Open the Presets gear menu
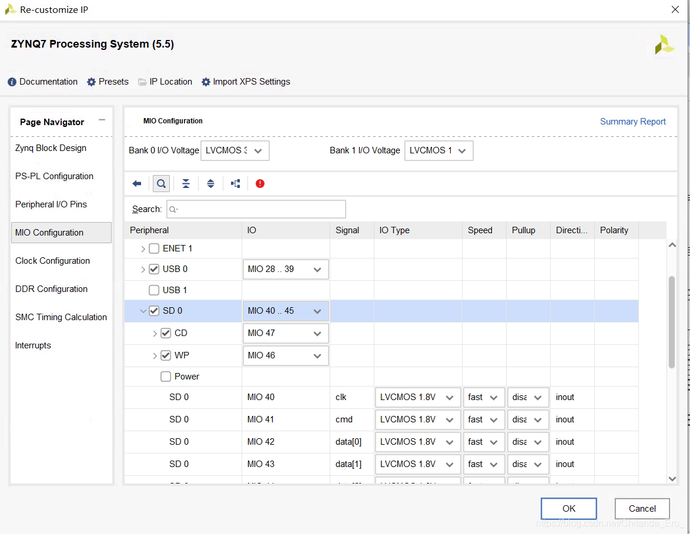 click(x=108, y=82)
